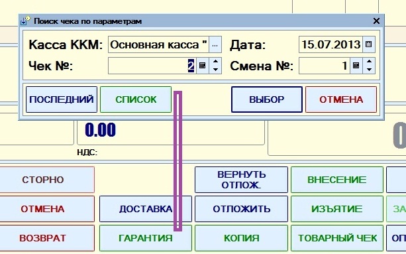Open Касса ККМ selection ellipsis button
The height and width of the screenshot is (254, 406).
pyautogui.click(x=215, y=44)
